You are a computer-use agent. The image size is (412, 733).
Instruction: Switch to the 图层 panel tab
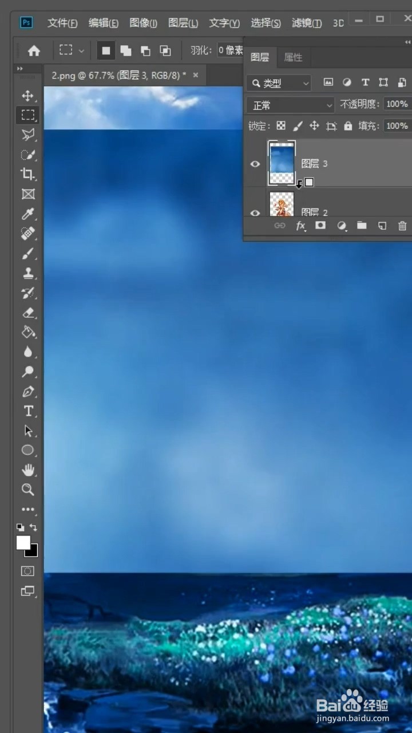coord(260,57)
